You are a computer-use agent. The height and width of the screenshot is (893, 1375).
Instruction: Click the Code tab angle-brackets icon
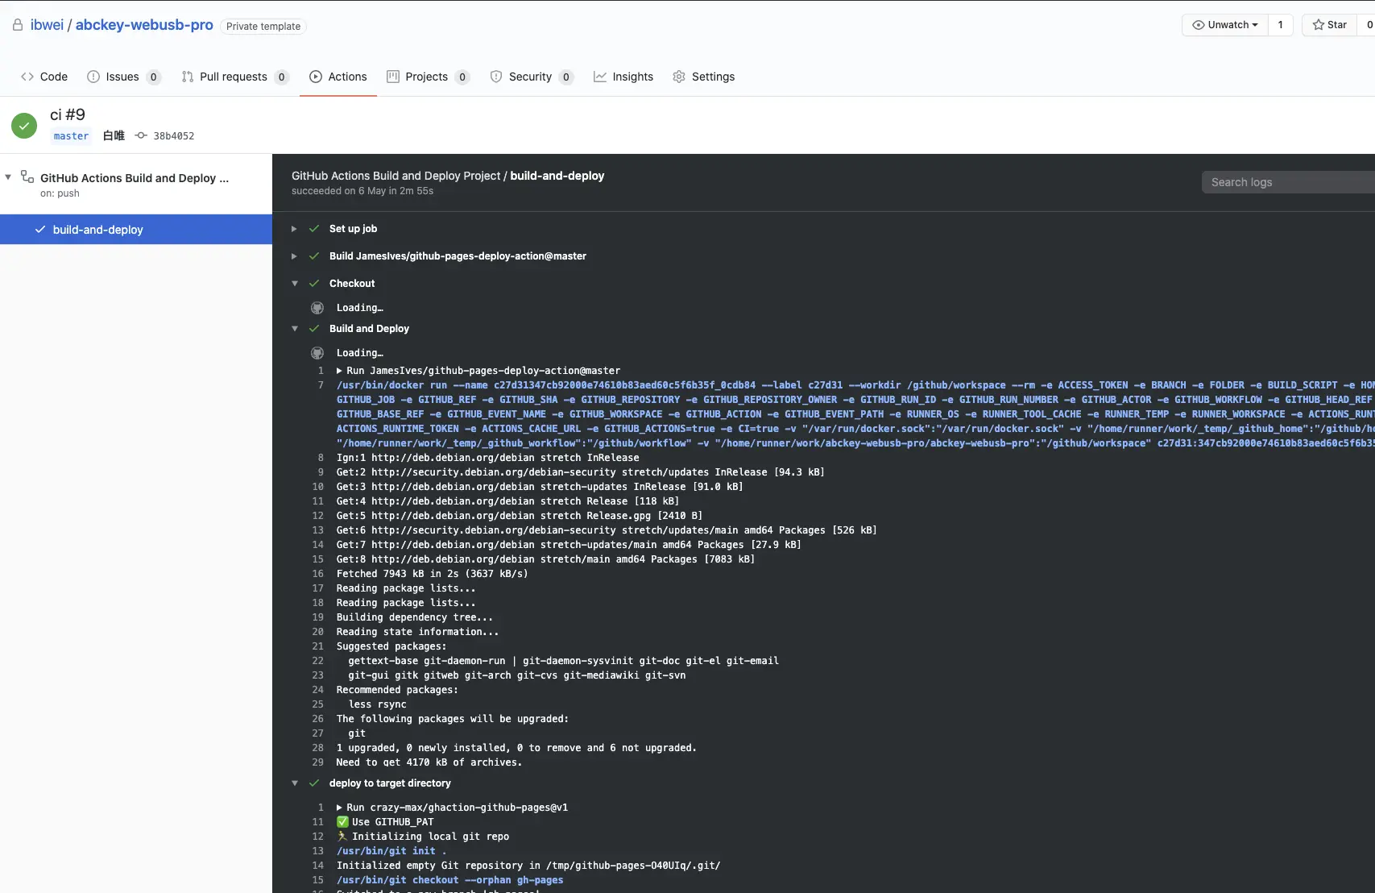tap(27, 77)
